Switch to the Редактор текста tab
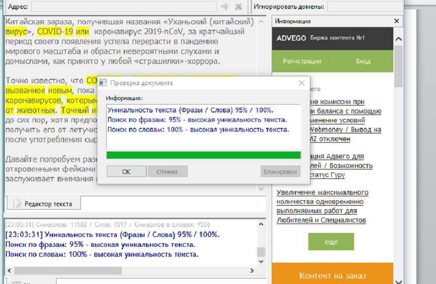Screen dimensions: 436x284 tap(43, 204)
